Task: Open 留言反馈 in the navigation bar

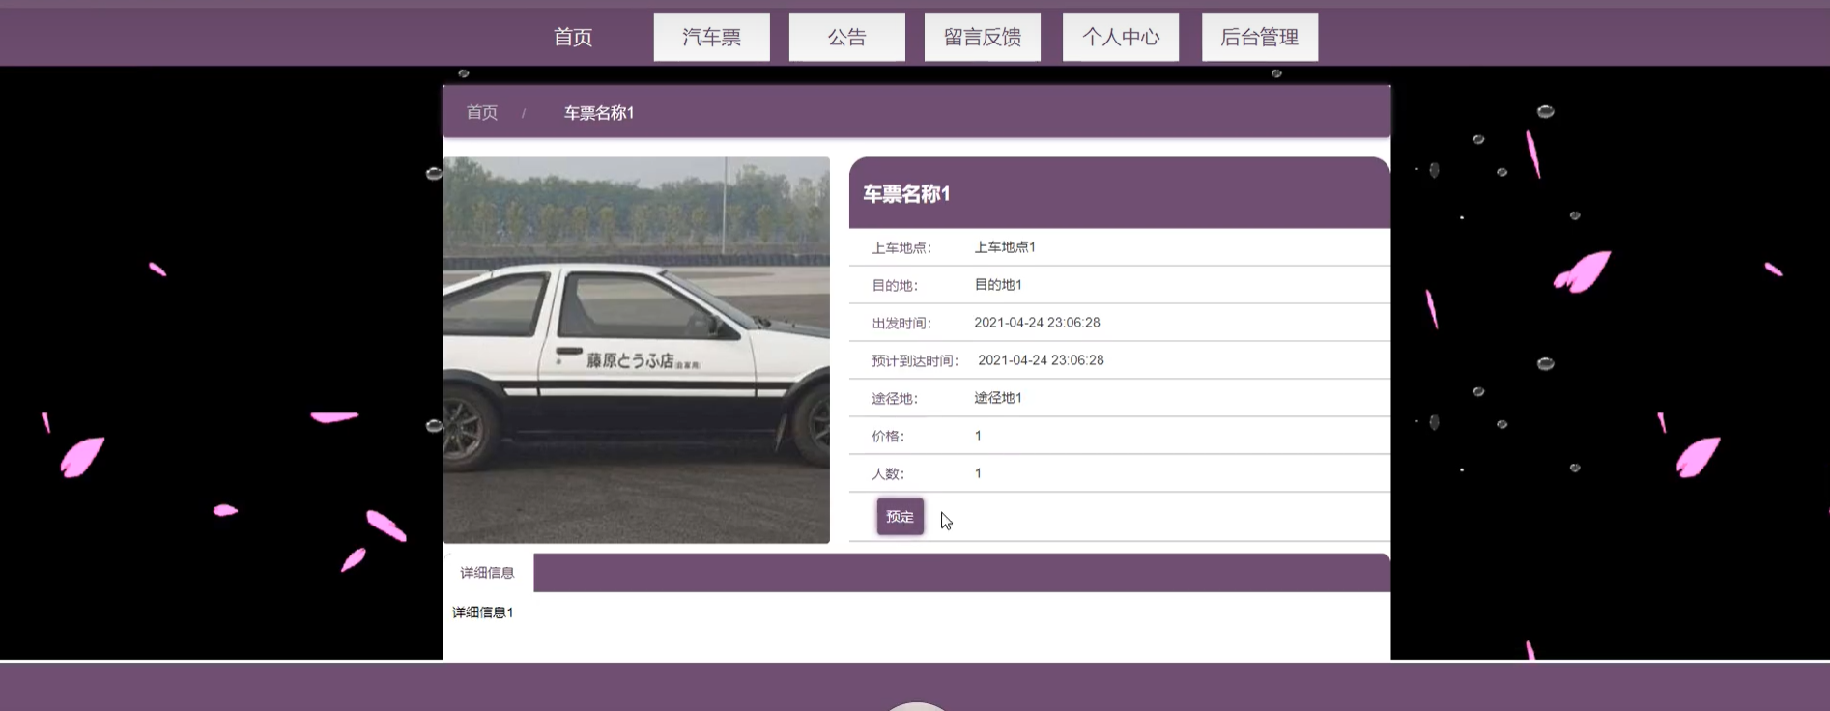Action: coord(983,37)
